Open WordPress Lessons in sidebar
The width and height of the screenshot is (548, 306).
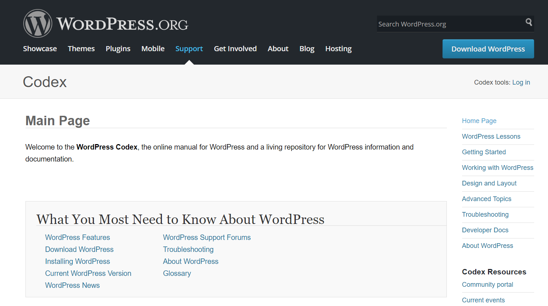[491, 136]
